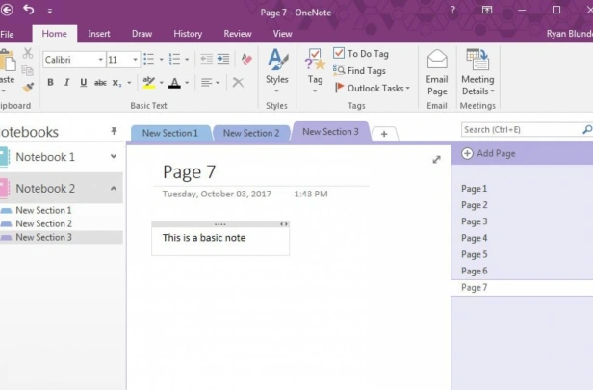This screenshot has height=390, width=593.
Task: Clear all formatting with eraser icon
Action: [246, 59]
